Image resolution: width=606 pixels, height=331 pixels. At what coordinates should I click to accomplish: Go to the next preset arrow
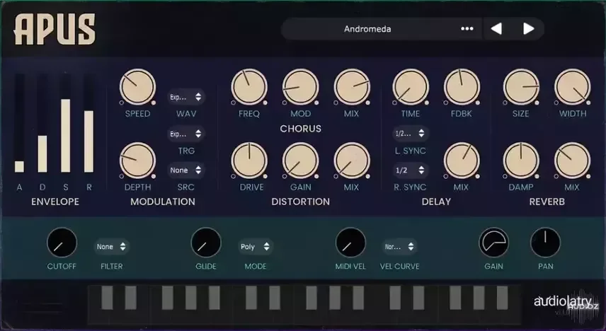coord(528,29)
